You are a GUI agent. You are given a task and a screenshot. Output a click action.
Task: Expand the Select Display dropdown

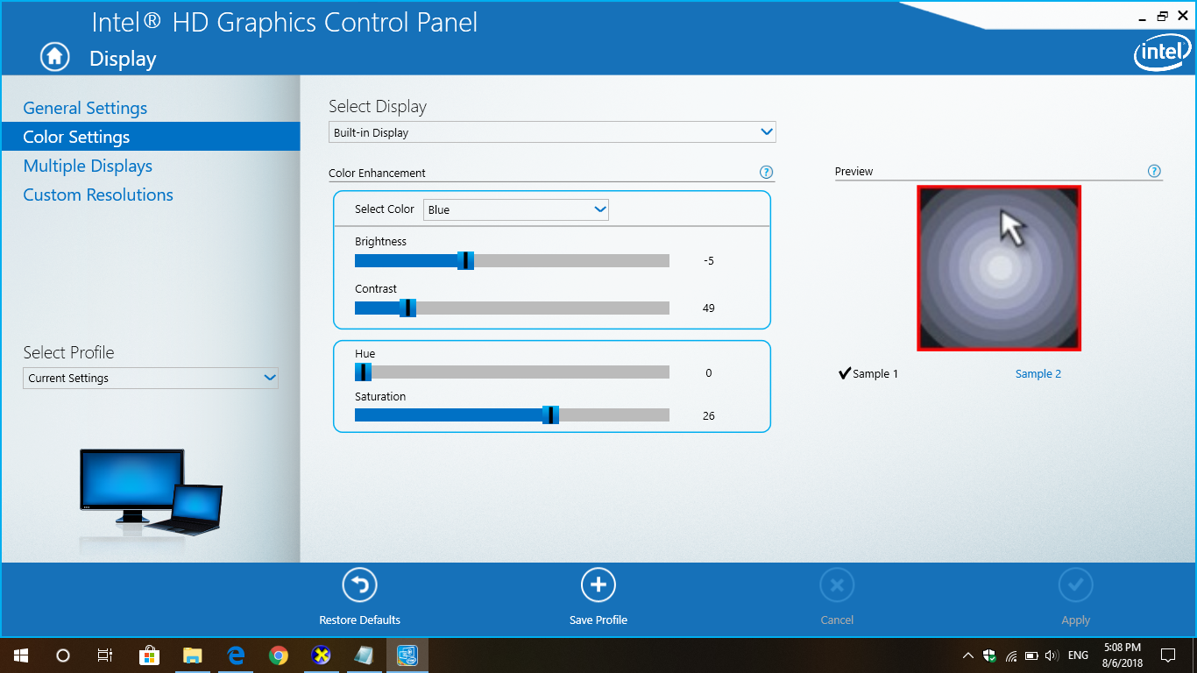552,133
